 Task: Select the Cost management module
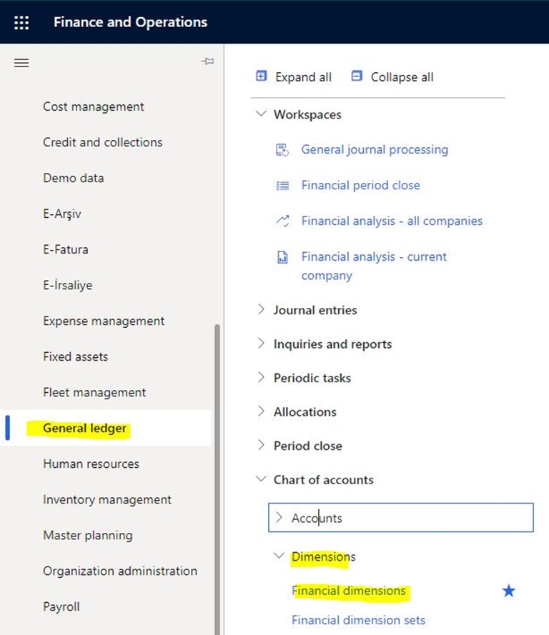click(x=93, y=106)
